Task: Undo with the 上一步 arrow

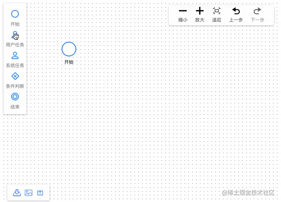Action: (236, 11)
